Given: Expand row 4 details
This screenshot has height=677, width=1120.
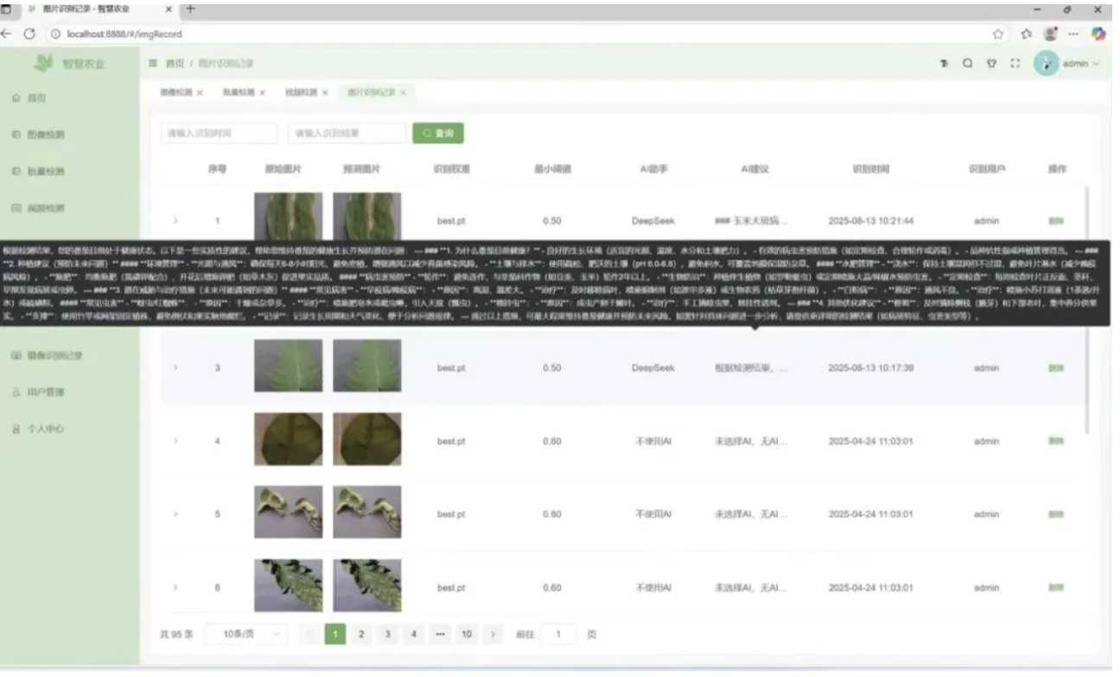Looking at the screenshot, I should (x=175, y=441).
